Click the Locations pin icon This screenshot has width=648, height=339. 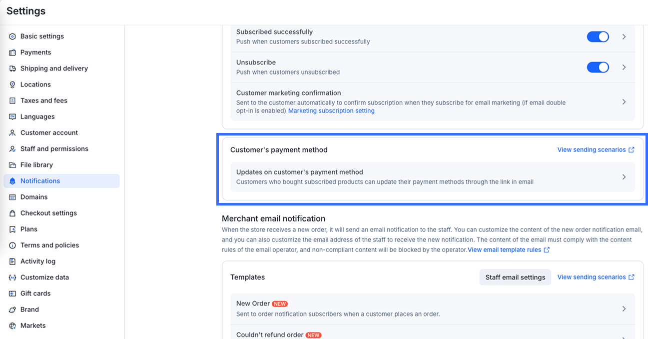12,84
